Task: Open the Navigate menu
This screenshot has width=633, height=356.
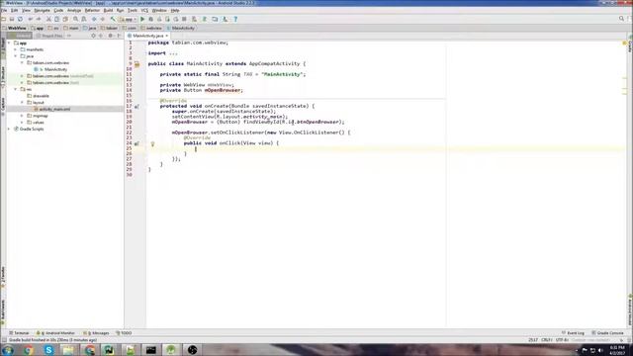Action: [x=42, y=10]
